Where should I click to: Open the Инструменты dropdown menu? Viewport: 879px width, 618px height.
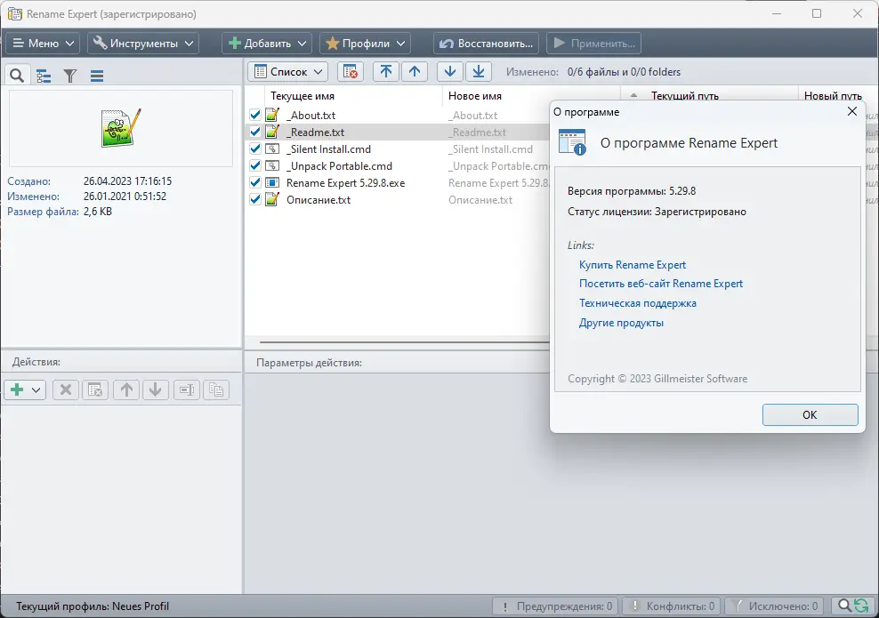point(143,44)
